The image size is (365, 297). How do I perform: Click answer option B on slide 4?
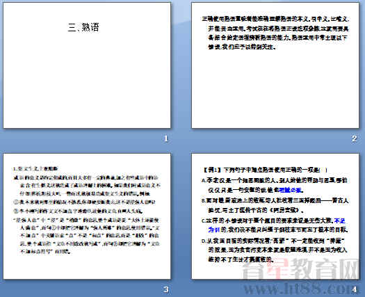[275, 205]
